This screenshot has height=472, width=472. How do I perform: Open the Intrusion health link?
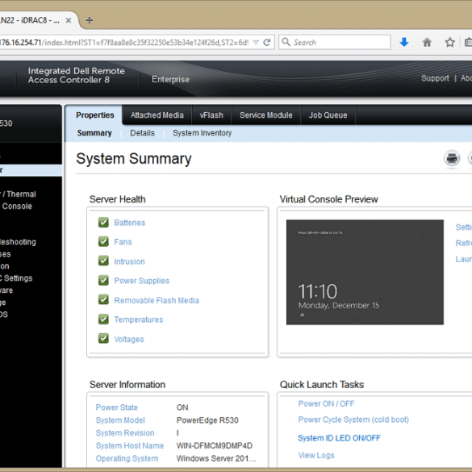(129, 261)
